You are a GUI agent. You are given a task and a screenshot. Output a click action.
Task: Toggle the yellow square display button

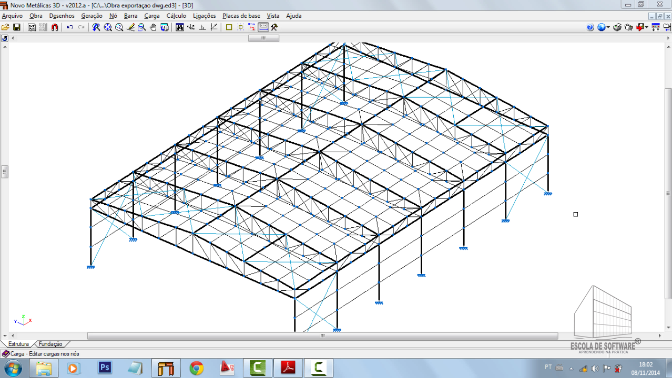pos(229,27)
